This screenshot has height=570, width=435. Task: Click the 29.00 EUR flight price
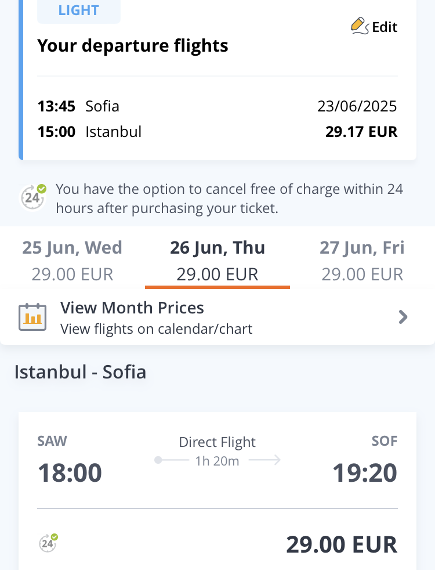342,544
